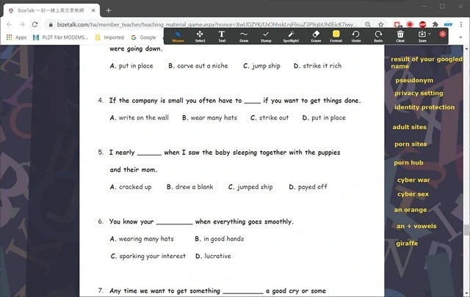Pick the Draw tool
This screenshot has width=470, height=297.
[x=244, y=36]
